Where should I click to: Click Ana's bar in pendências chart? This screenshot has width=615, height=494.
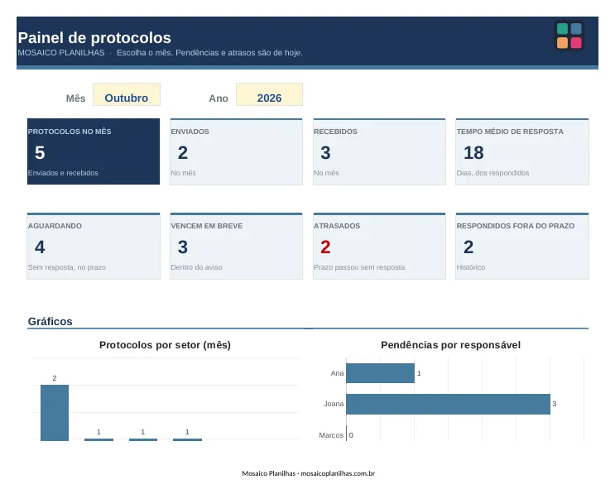point(380,373)
